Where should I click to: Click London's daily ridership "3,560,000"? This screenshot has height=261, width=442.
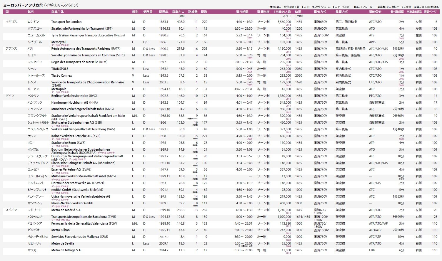[284, 22]
